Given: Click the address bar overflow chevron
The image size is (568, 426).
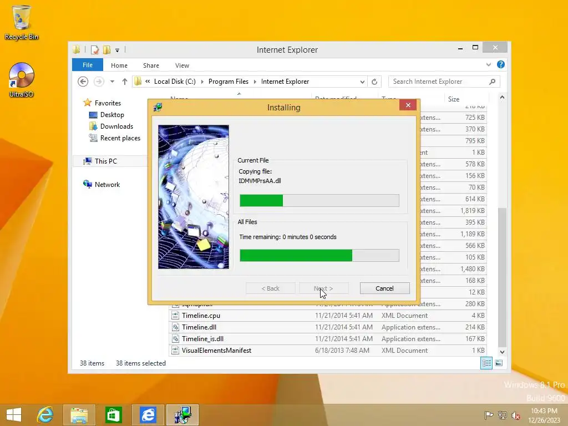Looking at the screenshot, I should 148,82.
